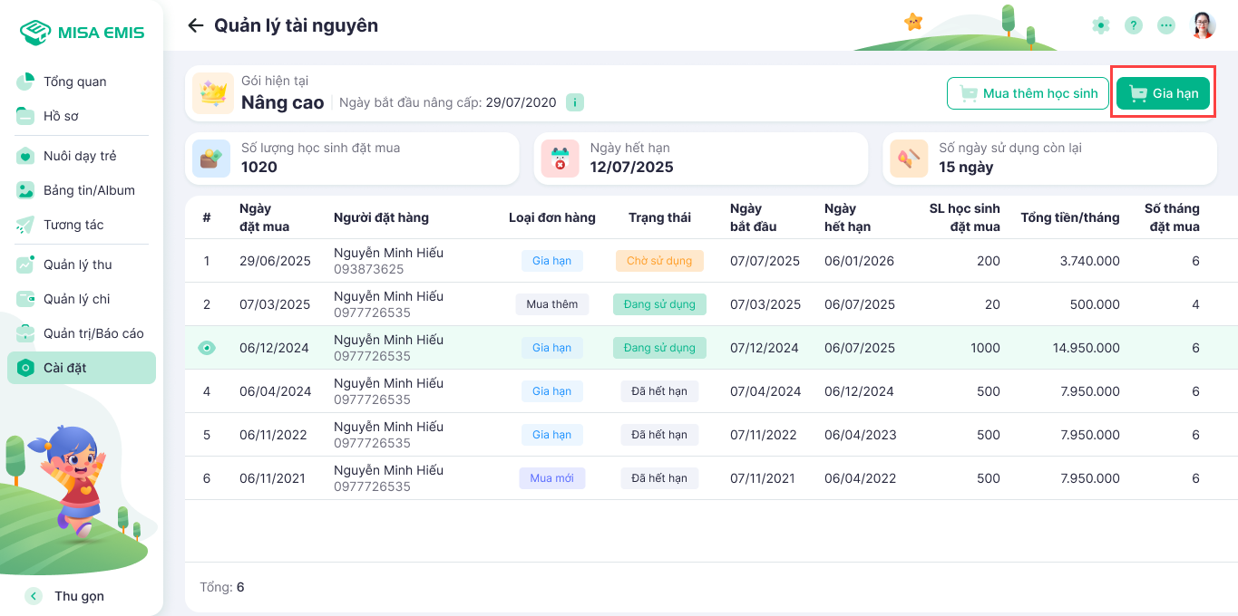Click the user avatar profile picture
The width and height of the screenshot is (1238, 616).
1204,25
